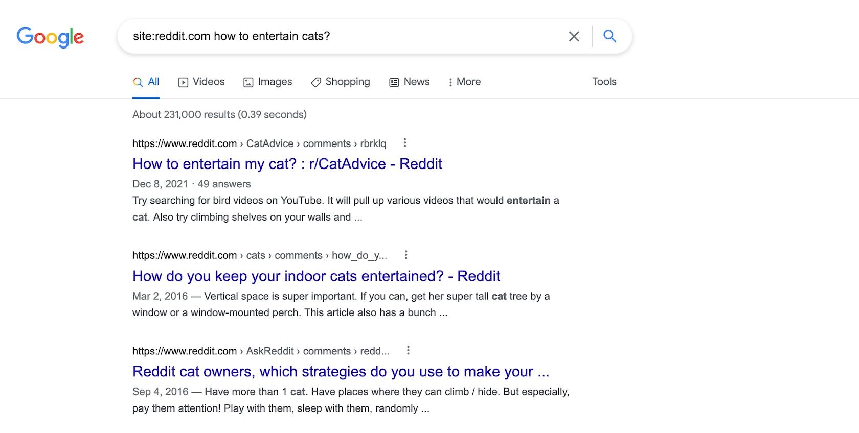Open three-dot menu for cats how_do_y result
Viewport: 859px width, 433px height.
[406, 255]
